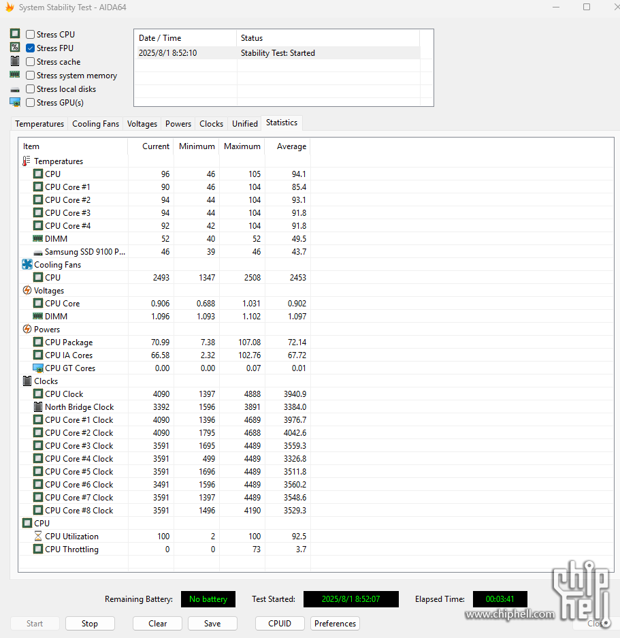The height and width of the screenshot is (638, 620).
Task: Click the Date / Time log column header
Action: tap(186, 38)
